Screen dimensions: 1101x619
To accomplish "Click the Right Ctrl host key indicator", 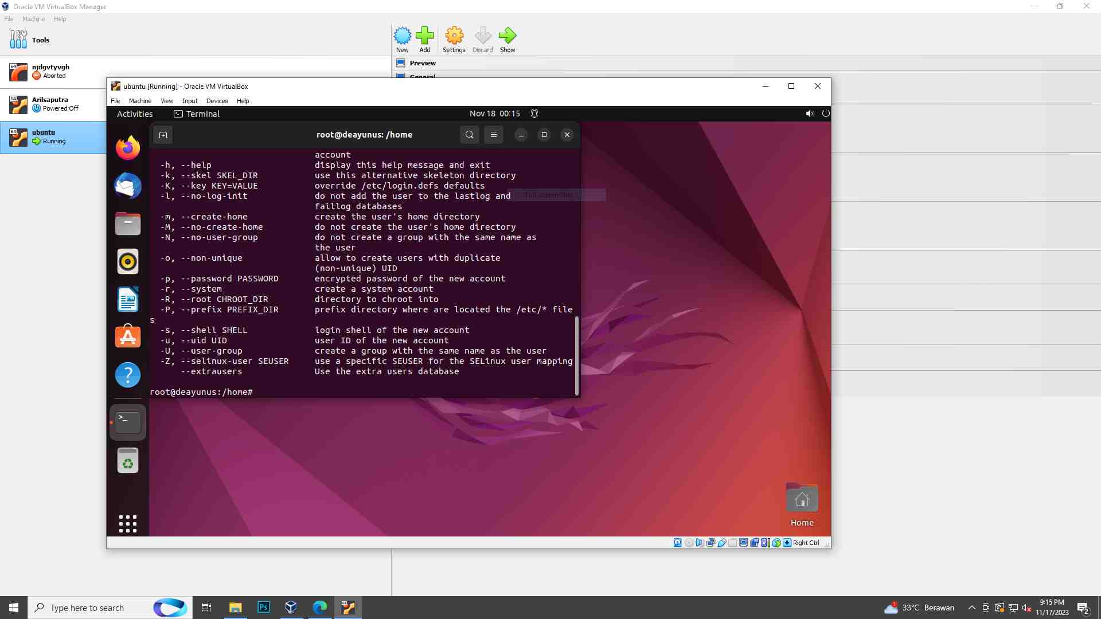I will point(802,543).
